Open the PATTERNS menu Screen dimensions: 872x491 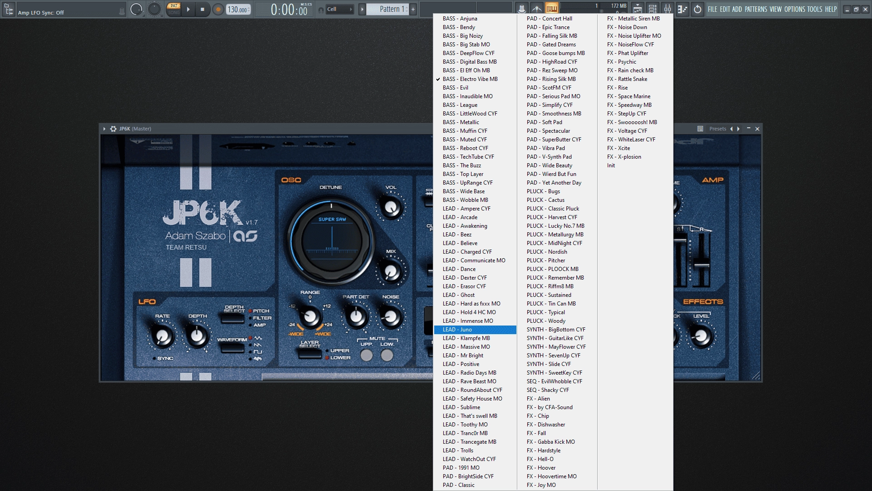pos(756,9)
